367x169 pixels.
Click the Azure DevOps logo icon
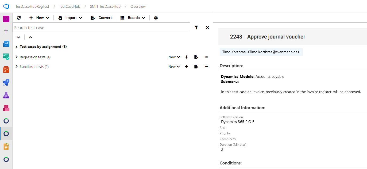click(6, 6)
